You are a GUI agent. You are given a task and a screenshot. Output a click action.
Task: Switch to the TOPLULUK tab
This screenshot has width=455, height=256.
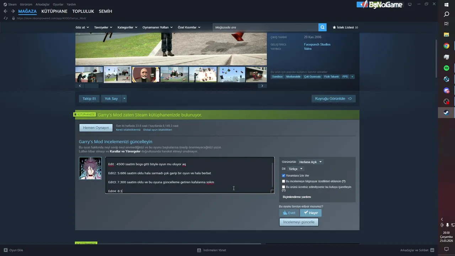[x=83, y=11]
